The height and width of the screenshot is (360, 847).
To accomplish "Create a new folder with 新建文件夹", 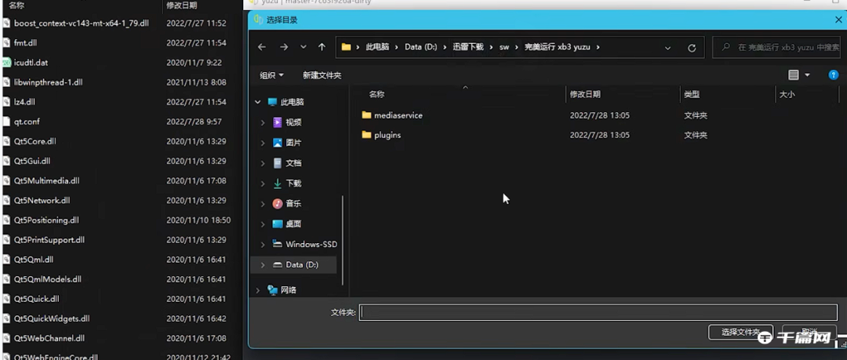I will [x=322, y=75].
